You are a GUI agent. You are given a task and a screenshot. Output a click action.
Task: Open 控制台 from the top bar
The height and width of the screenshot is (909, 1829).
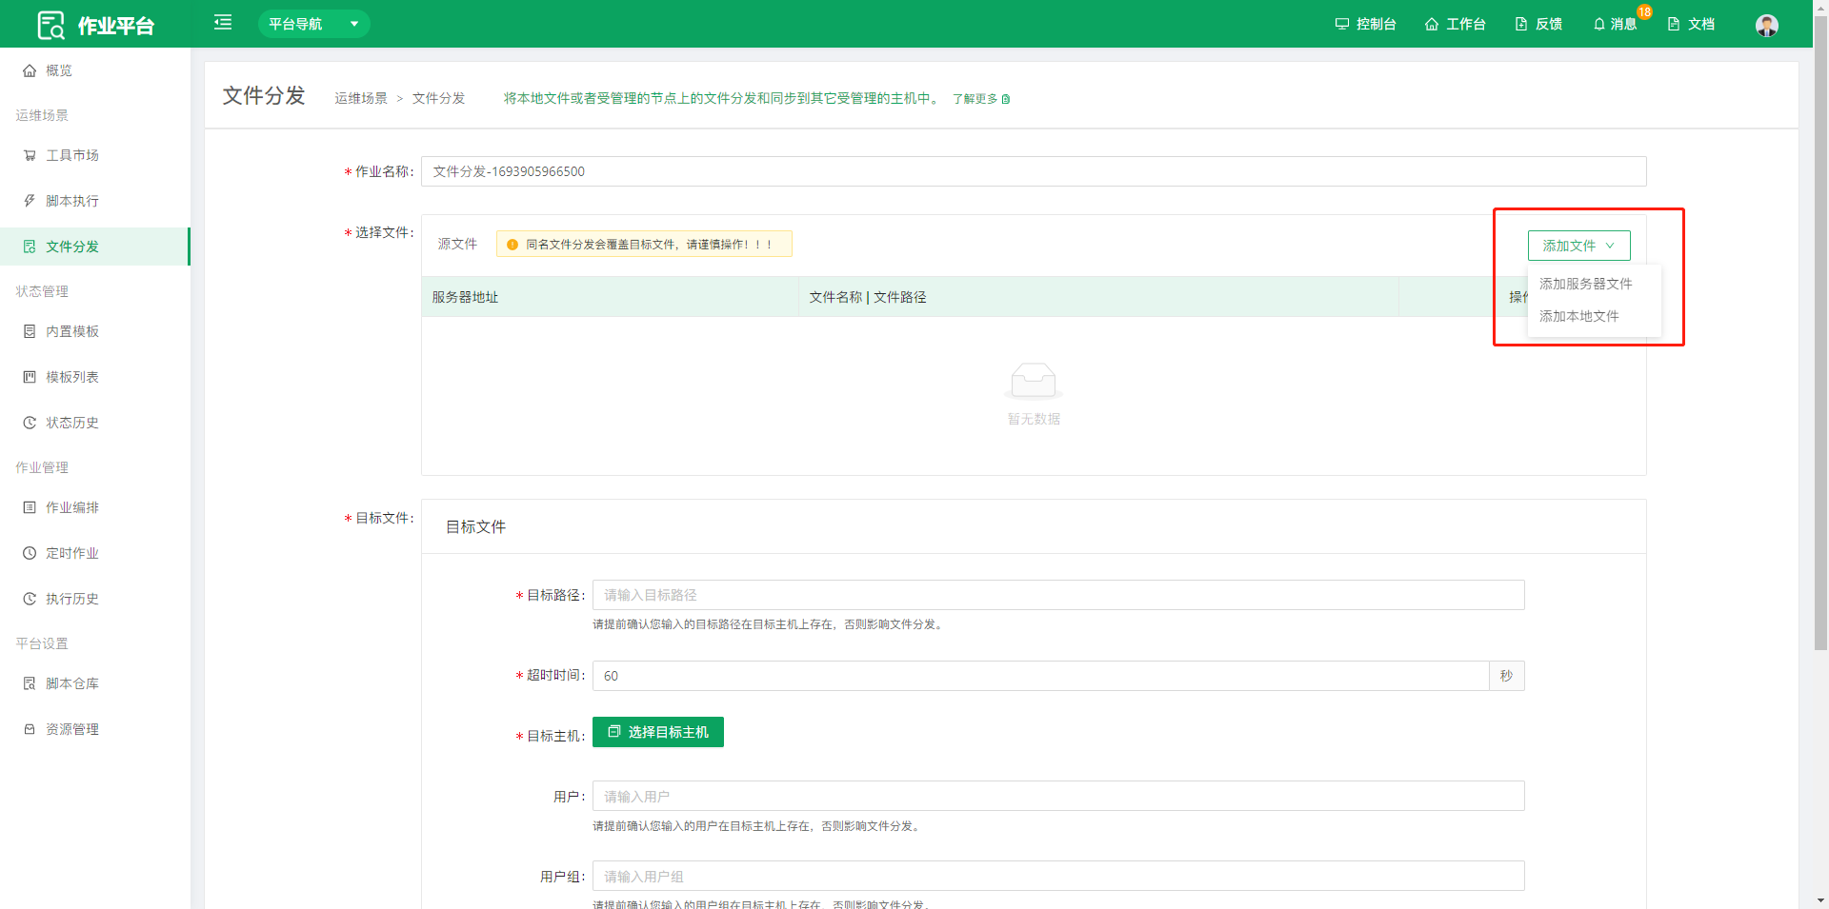[x=1365, y=24]
